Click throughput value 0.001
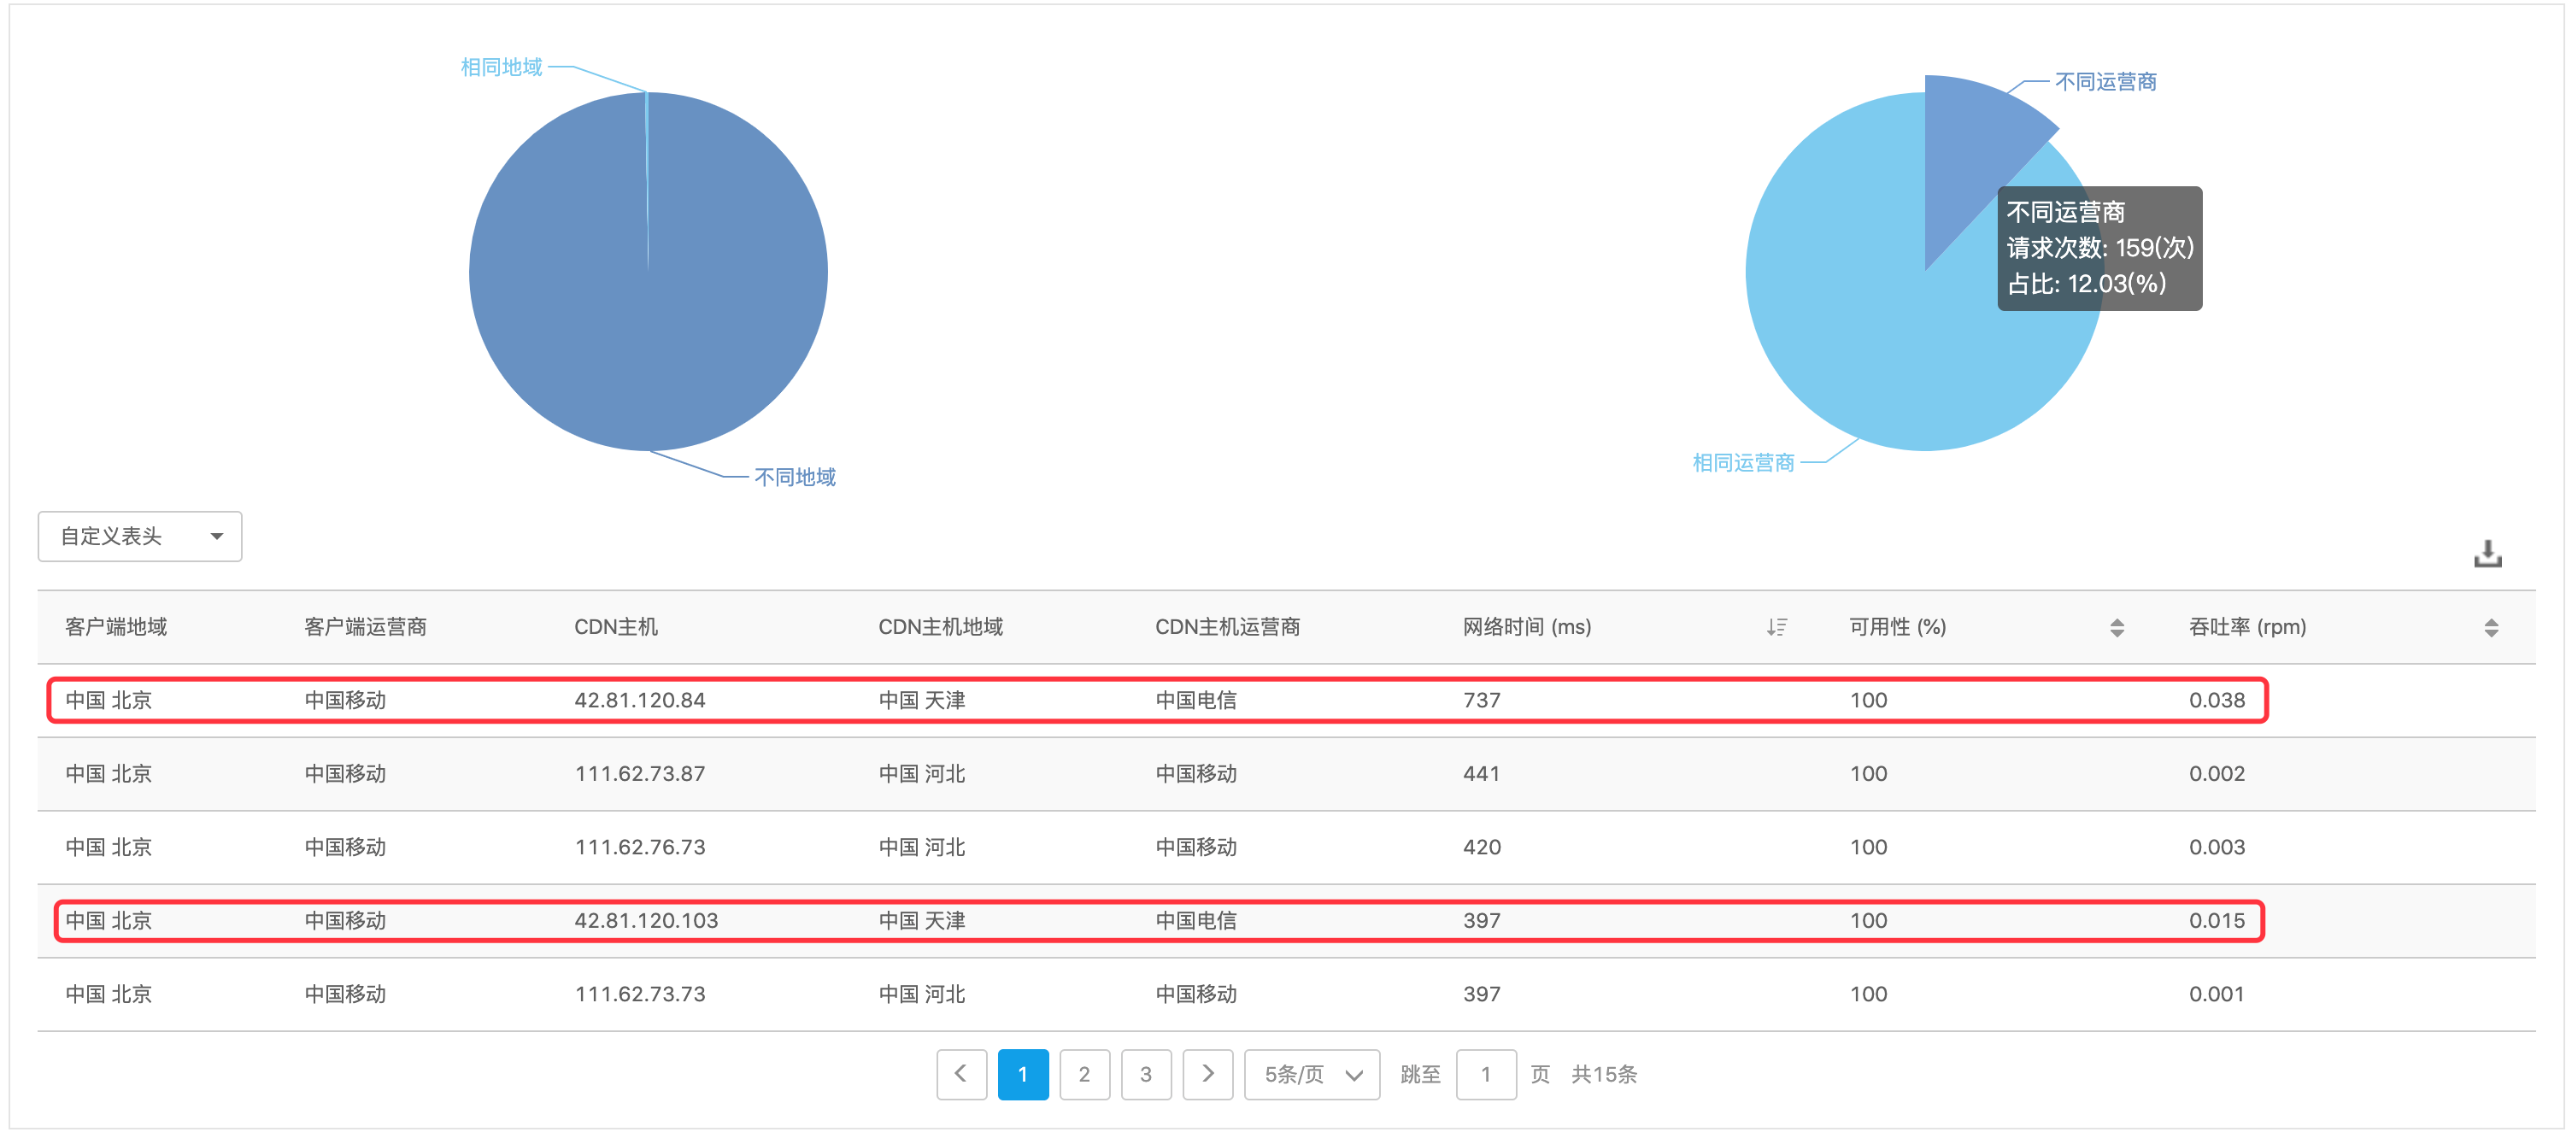Image resolution: width=2572 pixels, height=1138 pixels. click(2217, 994)
